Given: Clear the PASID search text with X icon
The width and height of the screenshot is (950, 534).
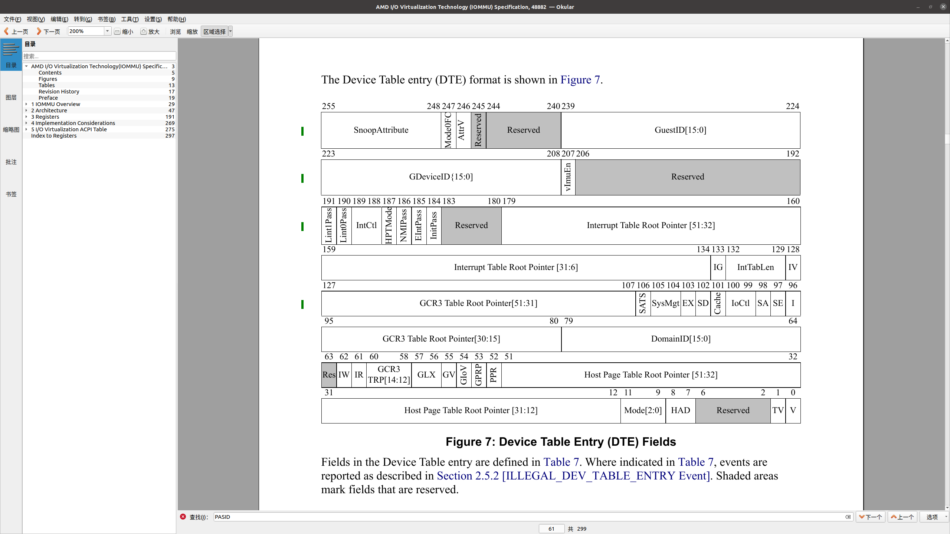Looking at the screenshot, I should (x=848, y=517).
